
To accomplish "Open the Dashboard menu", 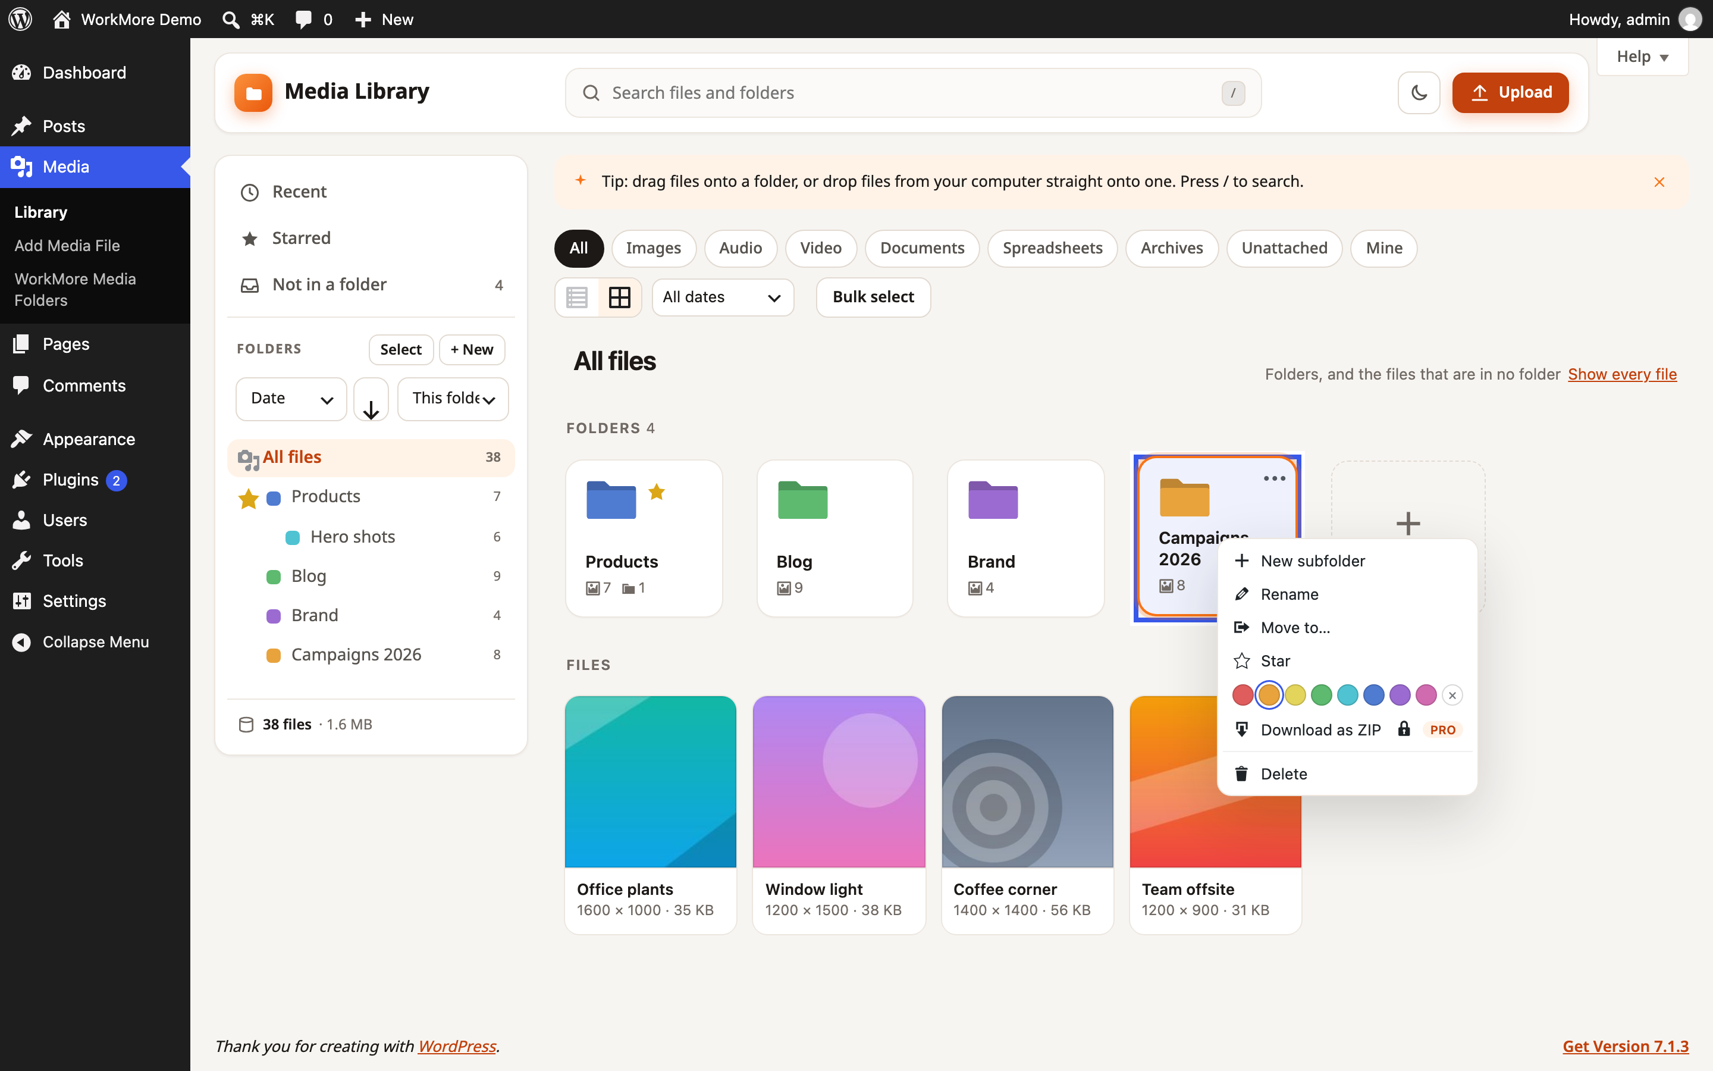I will pyautogui.click(x=95, y=72).
